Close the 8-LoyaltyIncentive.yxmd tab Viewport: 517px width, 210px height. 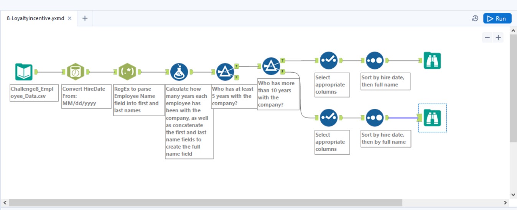[x=69, y=18]
